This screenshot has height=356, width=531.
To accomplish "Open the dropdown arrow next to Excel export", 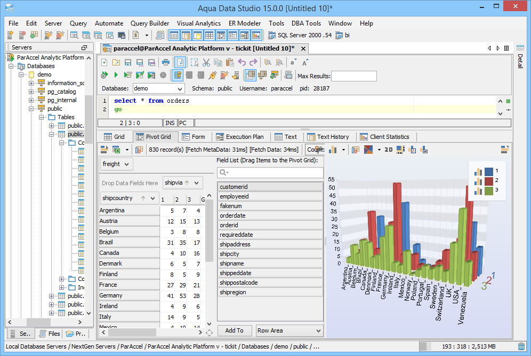I will 127,150.
